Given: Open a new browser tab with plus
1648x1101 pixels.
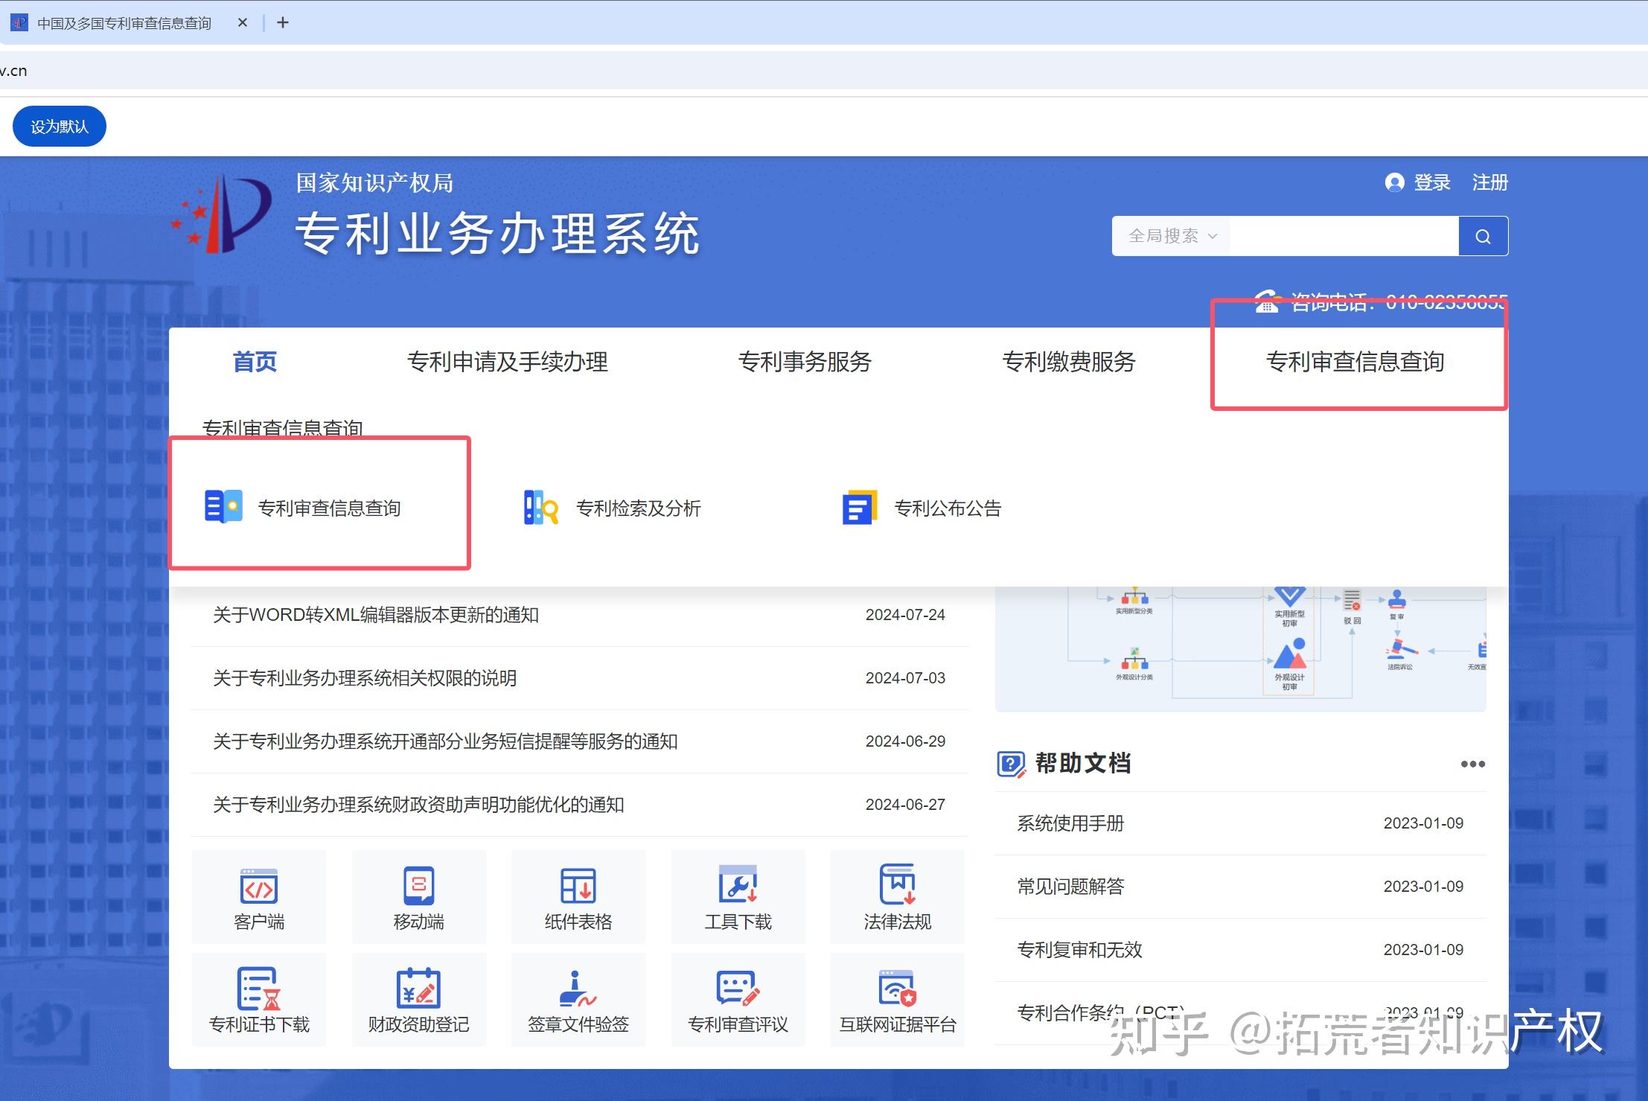Looking at the screenshot, I should point(283,23).
